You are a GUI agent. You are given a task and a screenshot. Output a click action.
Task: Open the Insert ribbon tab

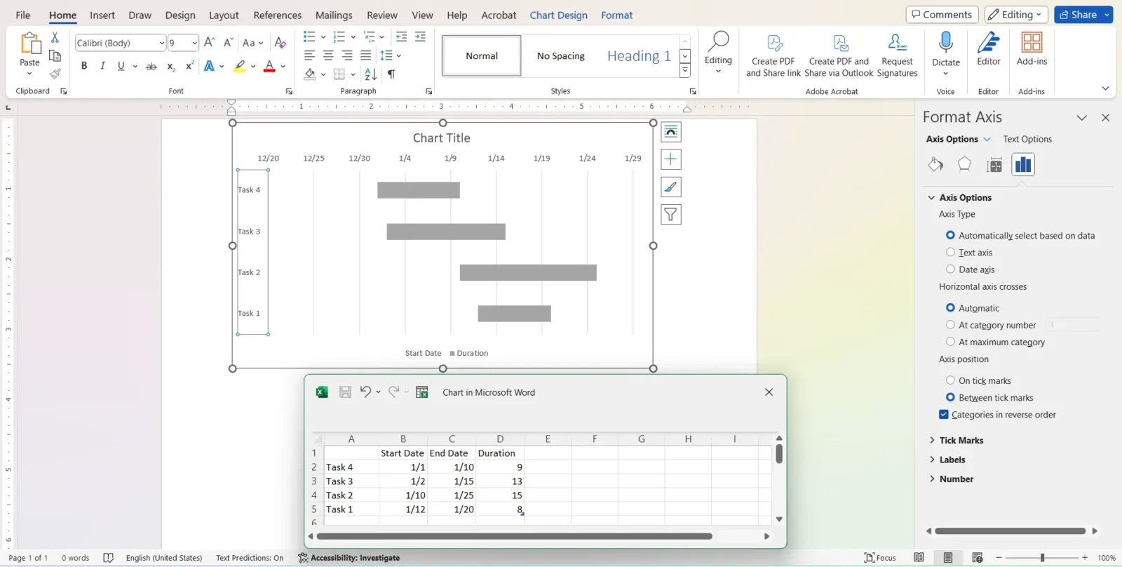point(102,15)
